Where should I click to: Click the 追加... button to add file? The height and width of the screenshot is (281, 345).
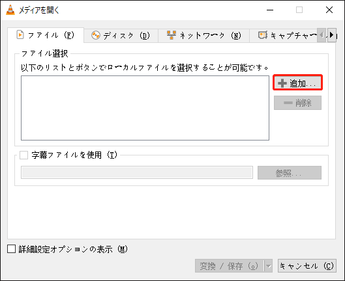pos(297,83)
